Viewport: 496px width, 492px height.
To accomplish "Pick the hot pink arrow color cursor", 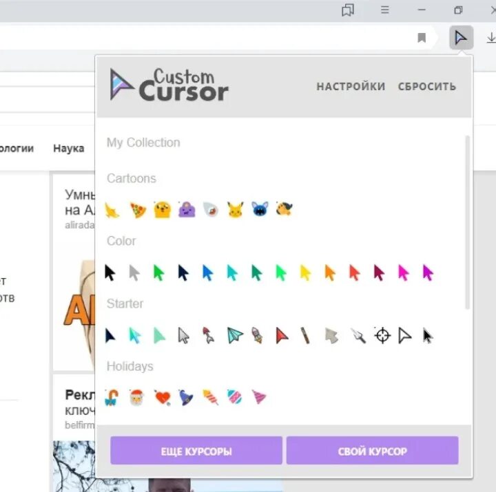I will (403, 272).
